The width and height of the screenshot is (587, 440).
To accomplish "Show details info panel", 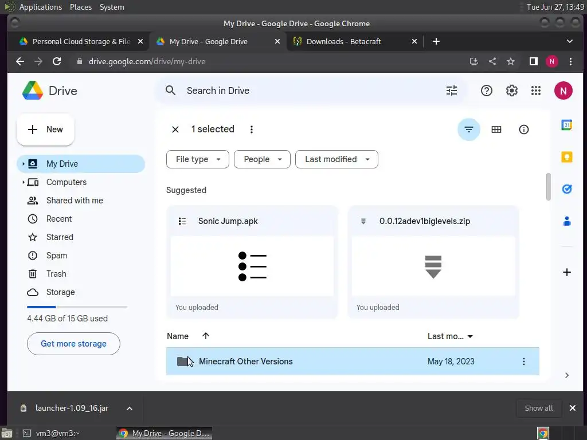I will click(x=523, y=129).
